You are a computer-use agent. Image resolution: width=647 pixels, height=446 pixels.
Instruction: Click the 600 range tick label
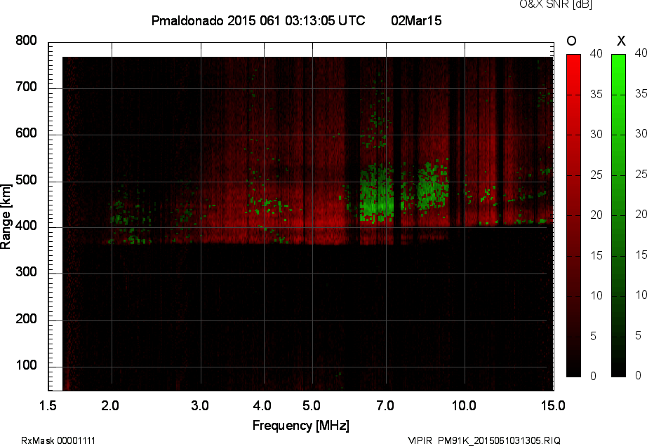point(26,133)
